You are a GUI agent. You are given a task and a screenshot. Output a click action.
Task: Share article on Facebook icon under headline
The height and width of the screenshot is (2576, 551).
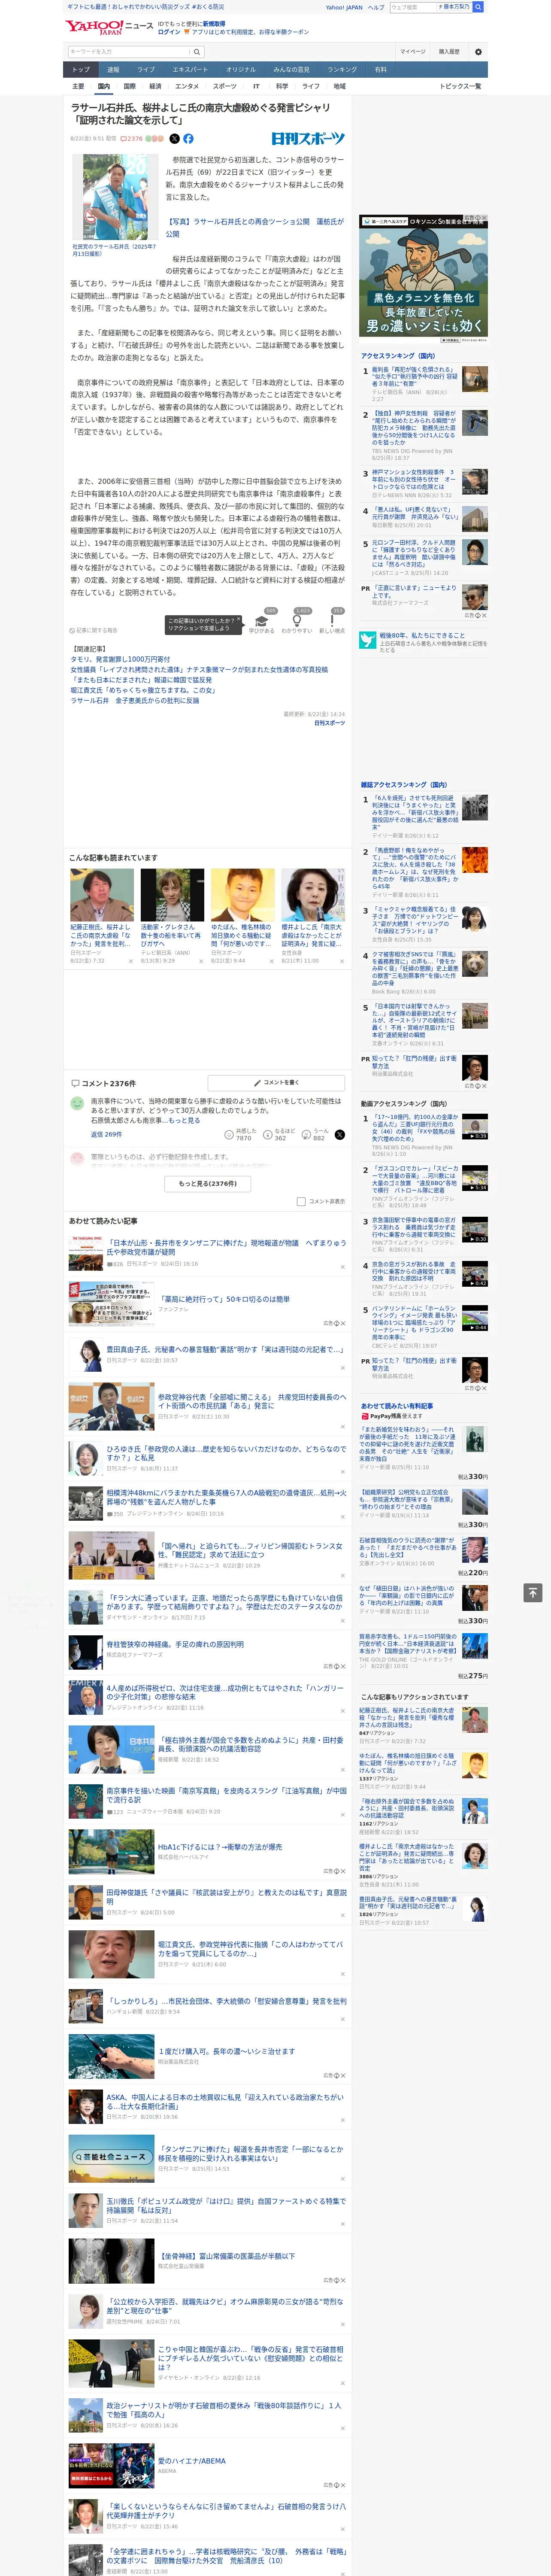(x=188, y=139)
